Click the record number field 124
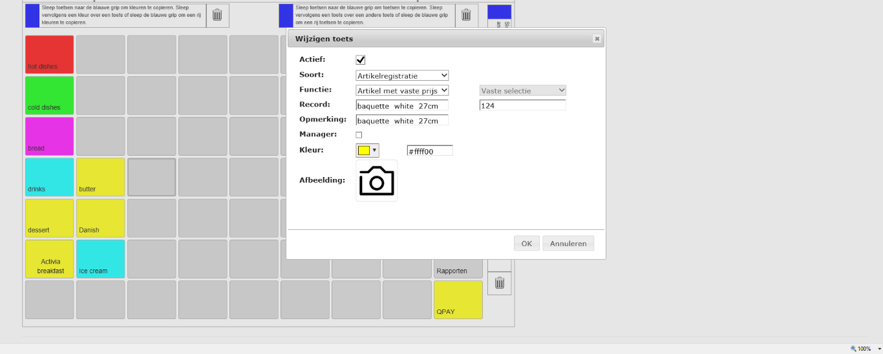The height and width of the screenshot is (354, 883). click(x=522, y=105)
